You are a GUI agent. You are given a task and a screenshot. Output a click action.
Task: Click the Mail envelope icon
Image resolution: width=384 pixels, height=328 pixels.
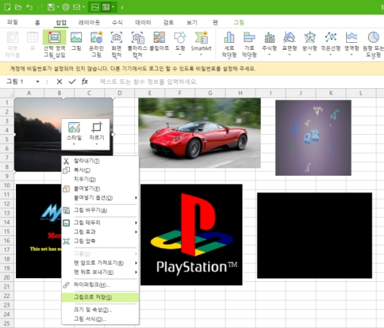point(77,7)
